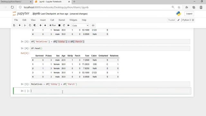
Task: Select cell In [3] Relatives assignment code
Action: tap(110, 42)
